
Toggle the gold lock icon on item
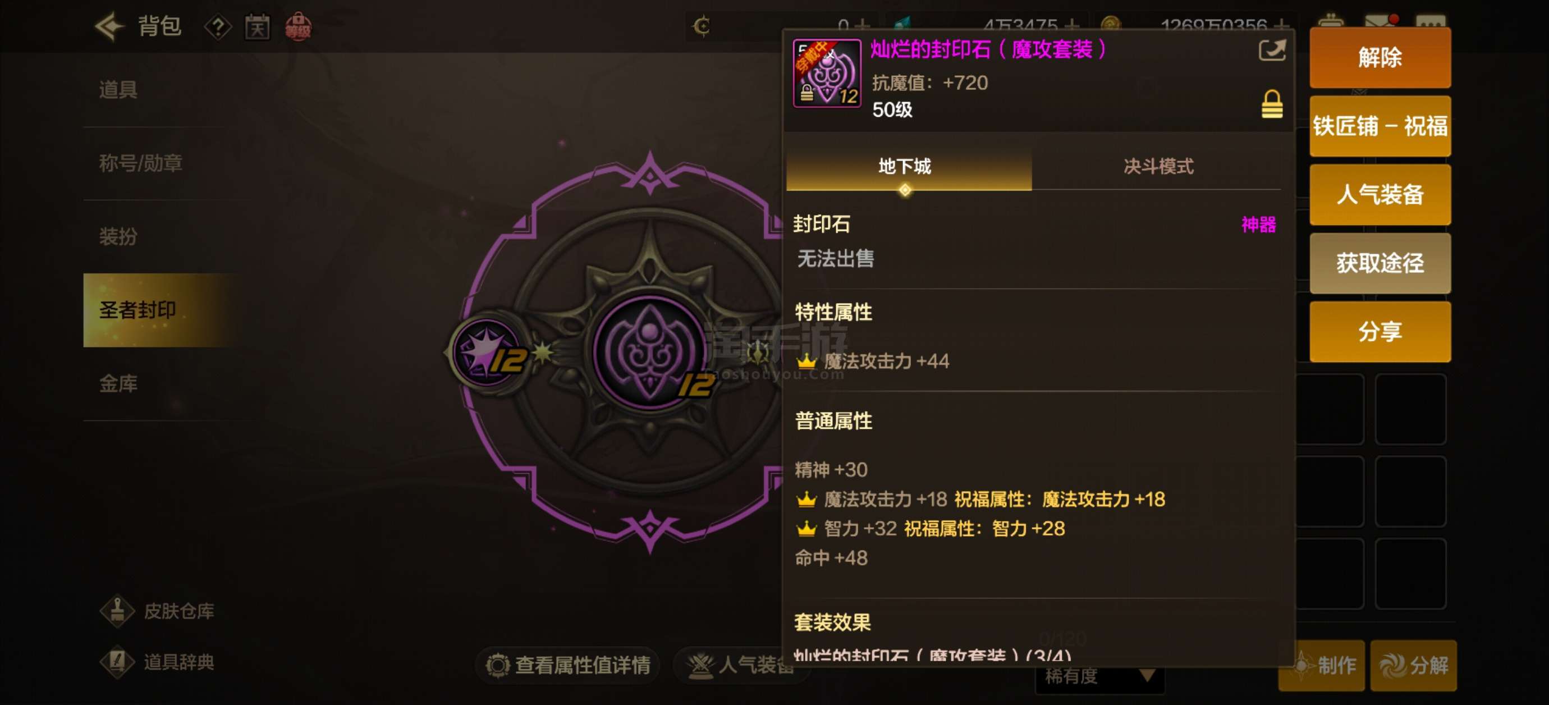(x=1272, y=104)
